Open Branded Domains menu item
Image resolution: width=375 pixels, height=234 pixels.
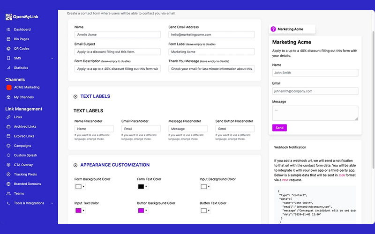point(28,184)
